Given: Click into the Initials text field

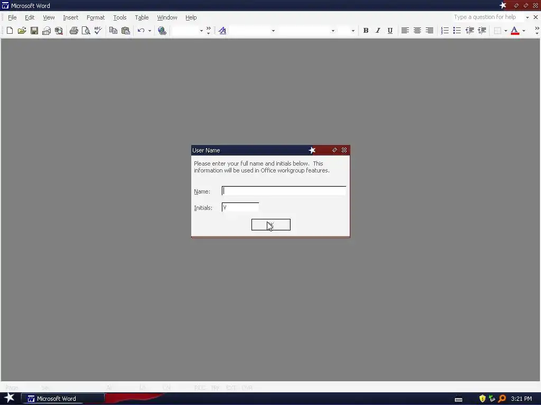Looking at the screenshot, I should tap(240, 207).
